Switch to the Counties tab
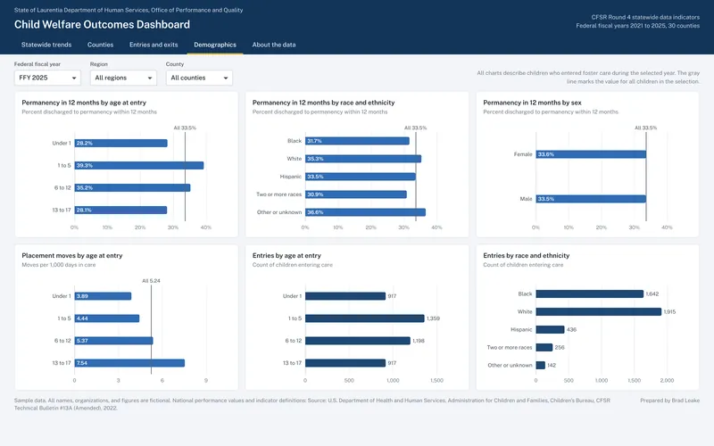The width and height of the screenshot is (714, 446). pos(100,45)
